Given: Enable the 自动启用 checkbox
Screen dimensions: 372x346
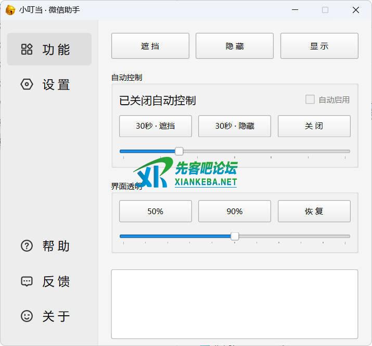Looking at the screenshot, I should pos(310,100).
